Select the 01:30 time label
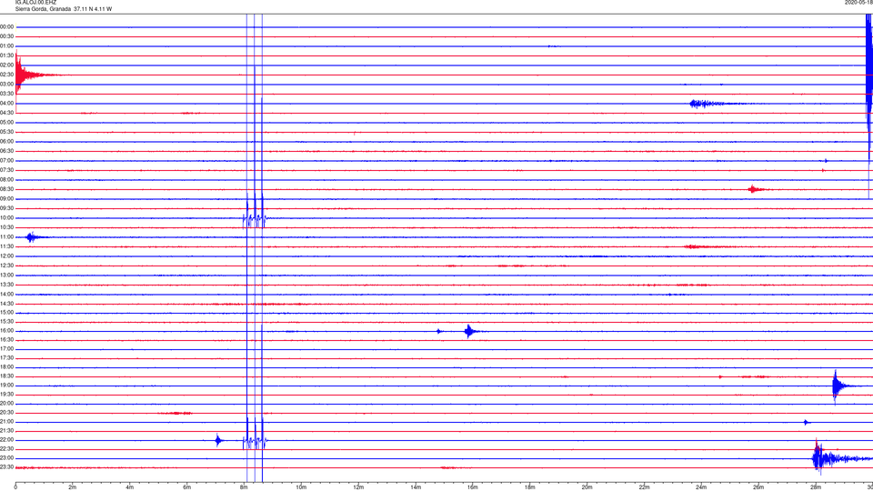 point(7,55)
